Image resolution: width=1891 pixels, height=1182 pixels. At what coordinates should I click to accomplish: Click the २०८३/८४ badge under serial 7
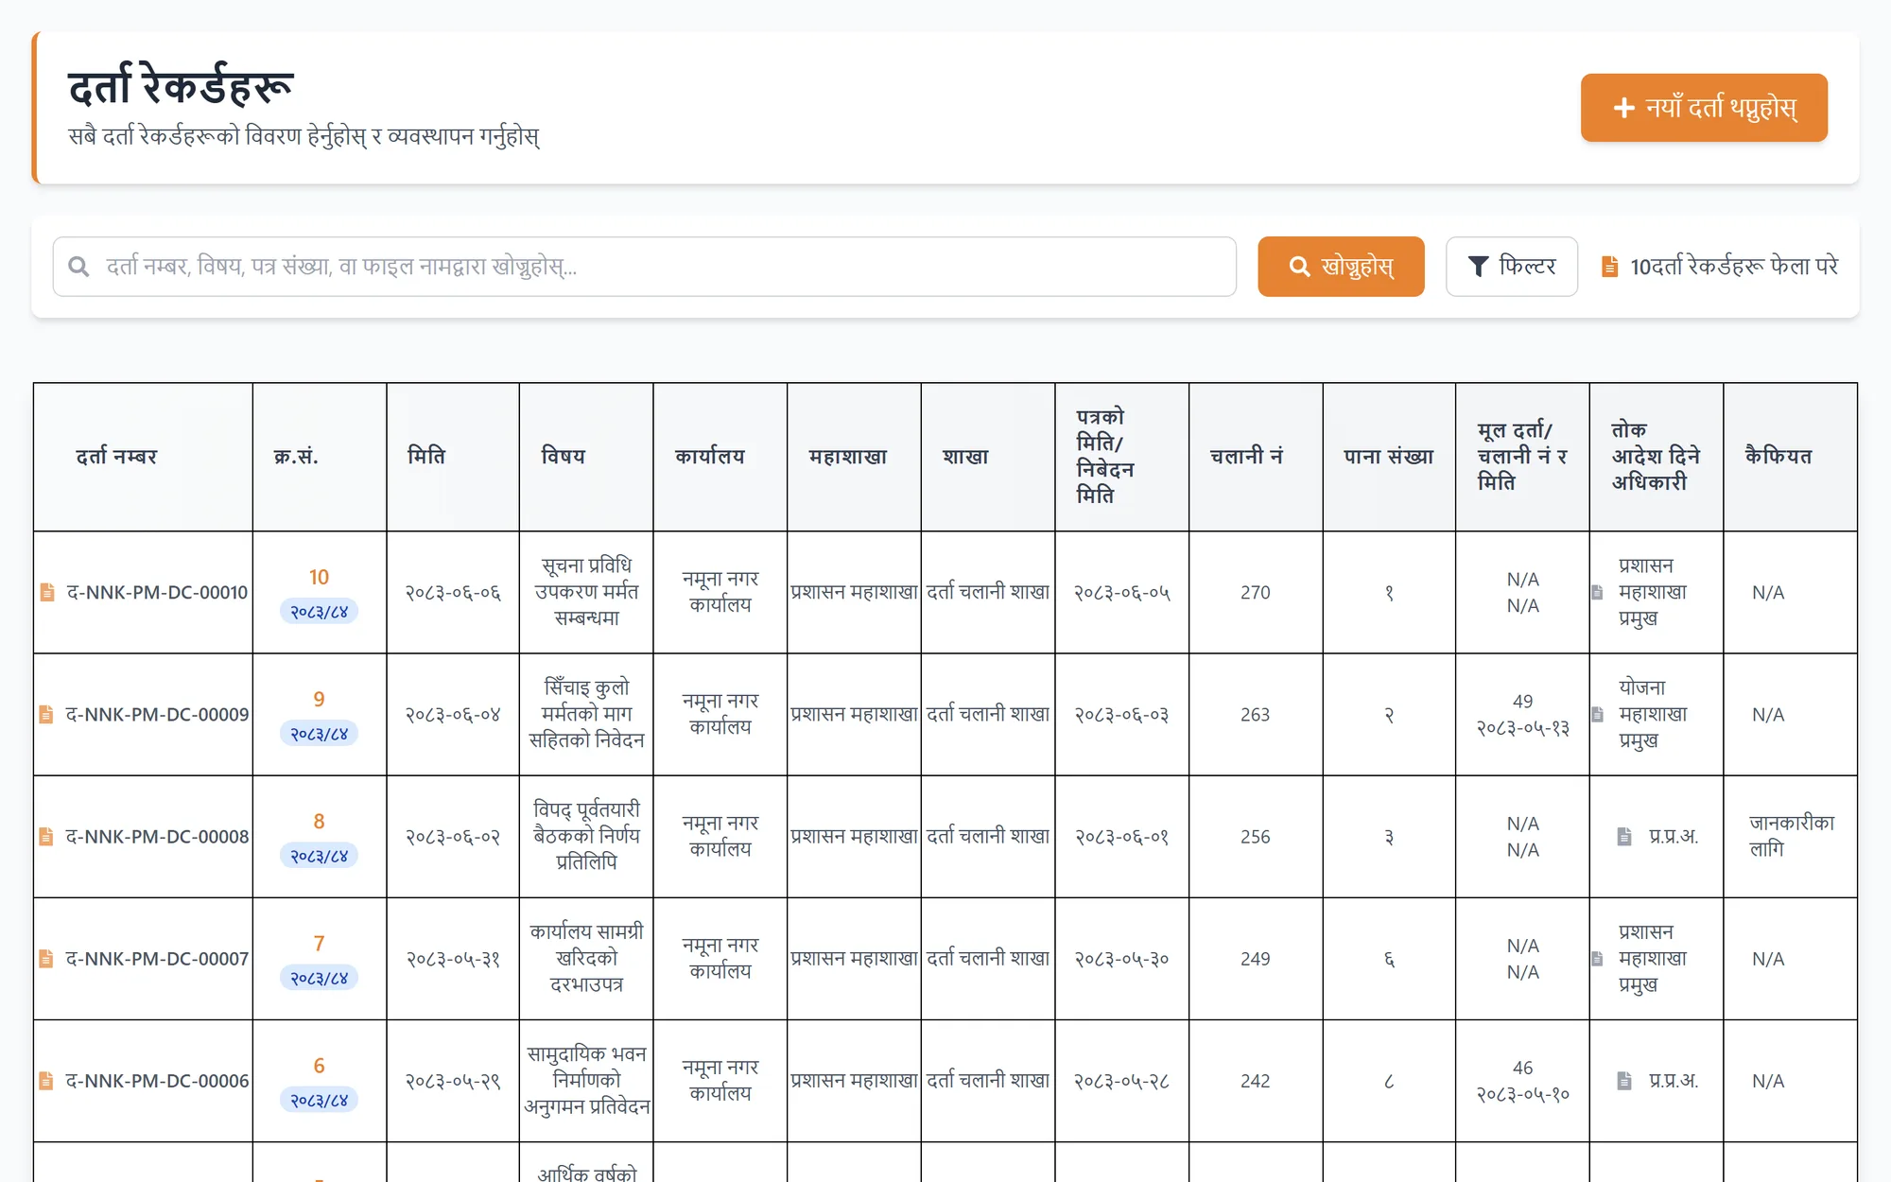tap(319, 978)
